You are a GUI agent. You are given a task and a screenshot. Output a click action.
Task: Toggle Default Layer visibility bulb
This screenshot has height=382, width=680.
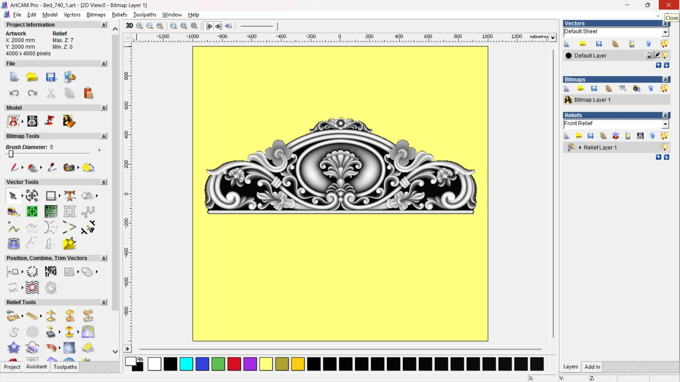[x=665, y=56]
